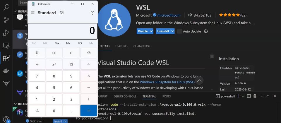Image resolution: width=281 pixels, height=123 pixels.
Task: Click the Calculator decimal point key
Action: pos(71,111)
